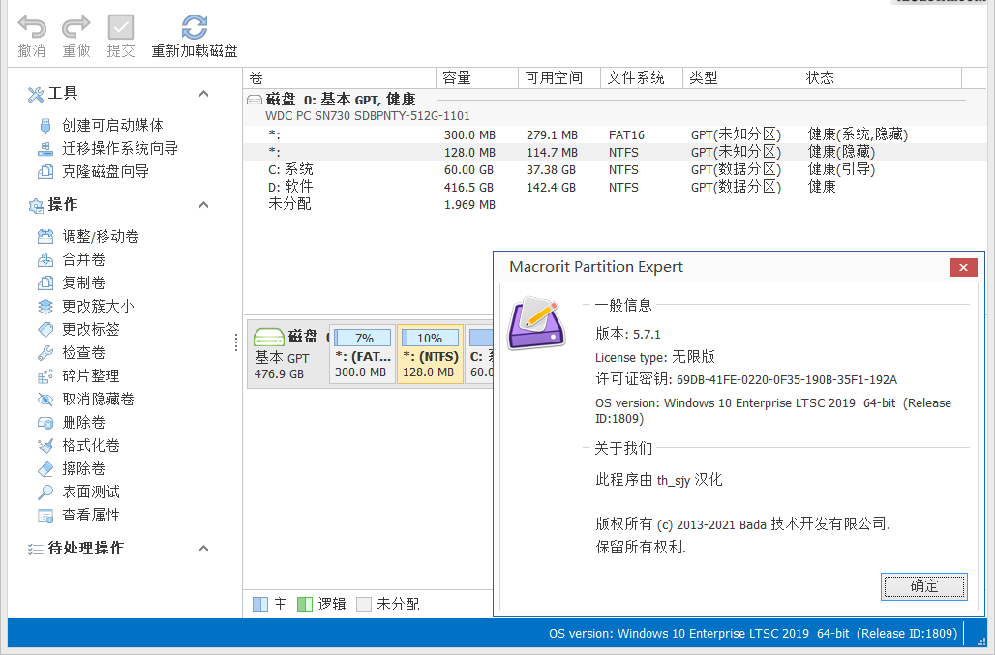Choose 格式化卷 operation
Viewport: 995px width, 655px height.
(x=91, y=446)
